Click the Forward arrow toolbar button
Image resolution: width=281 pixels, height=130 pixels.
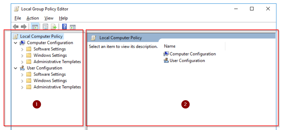(24, 27)
